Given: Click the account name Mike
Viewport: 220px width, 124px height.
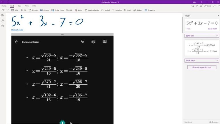Looking at the screenshot, I should (195, 2).
